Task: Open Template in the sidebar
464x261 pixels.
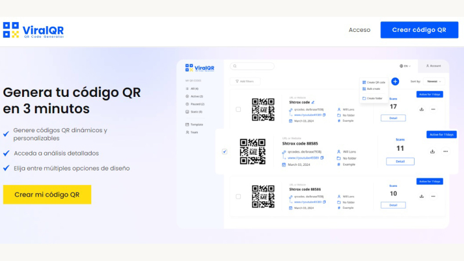Action: pos(194,125)
